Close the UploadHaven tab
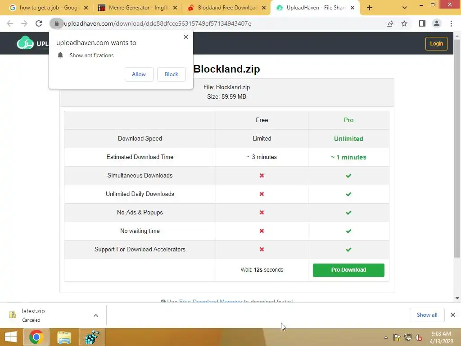The image size is (461, 346). click(x=353, y=8)
